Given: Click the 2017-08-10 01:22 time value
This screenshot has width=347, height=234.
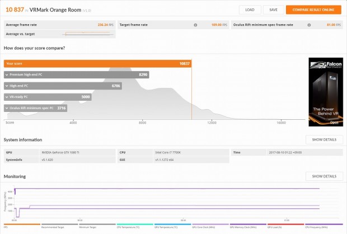Looking at the screenshot, I should (285, 152).
